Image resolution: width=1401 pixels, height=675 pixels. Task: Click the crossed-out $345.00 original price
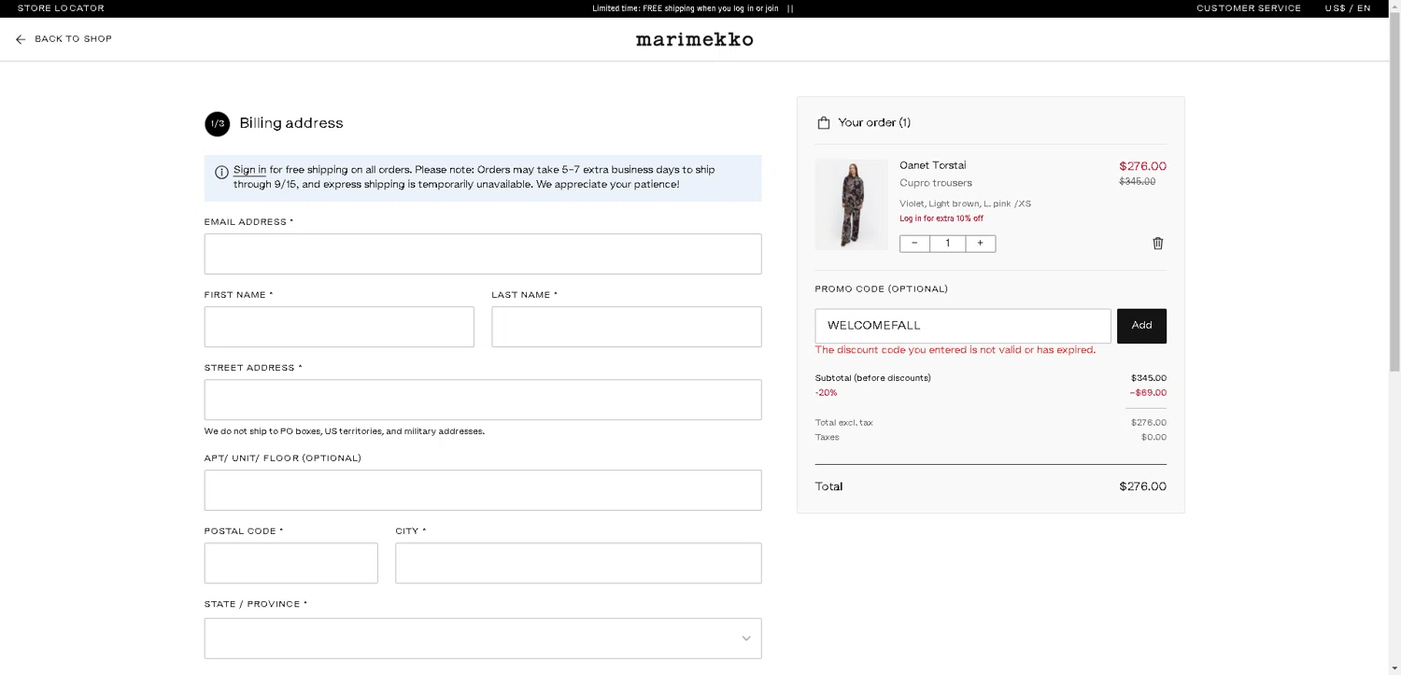tap(1138, 181)
